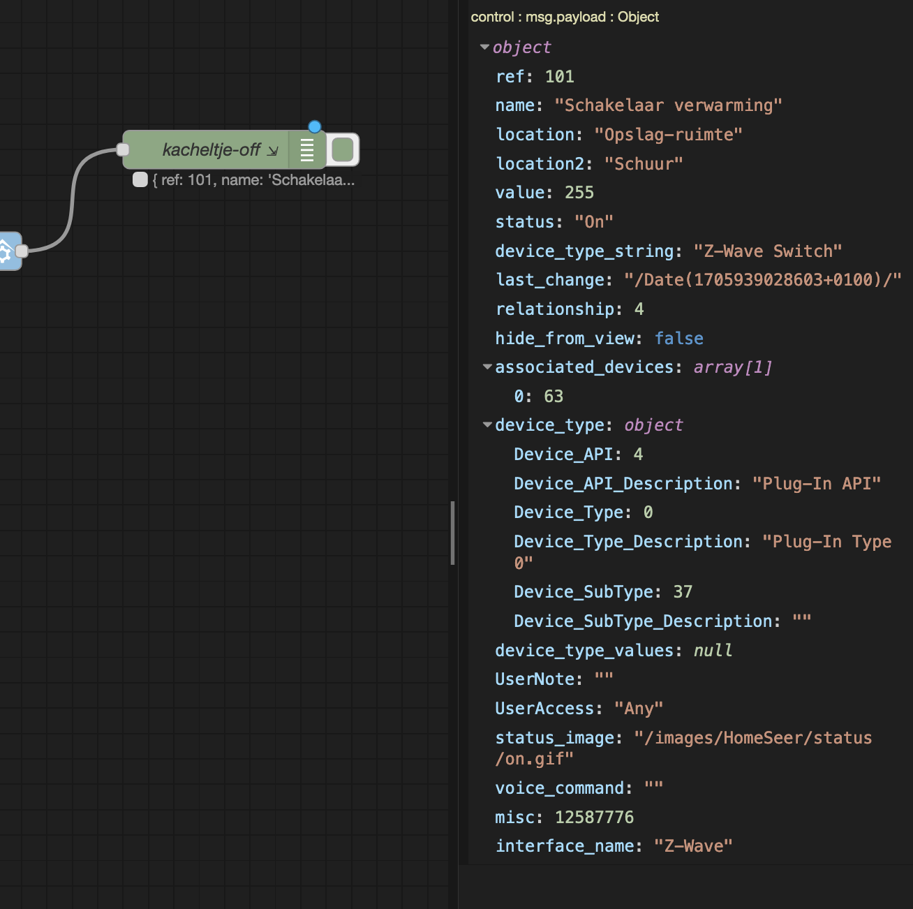Screen dimensions: 913x909
Task: Click Device_API_Description "Plug-In API"
Action: [x=817, y=484]
